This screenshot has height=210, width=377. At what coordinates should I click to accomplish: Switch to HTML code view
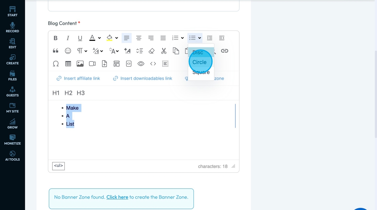pos(153,64)
